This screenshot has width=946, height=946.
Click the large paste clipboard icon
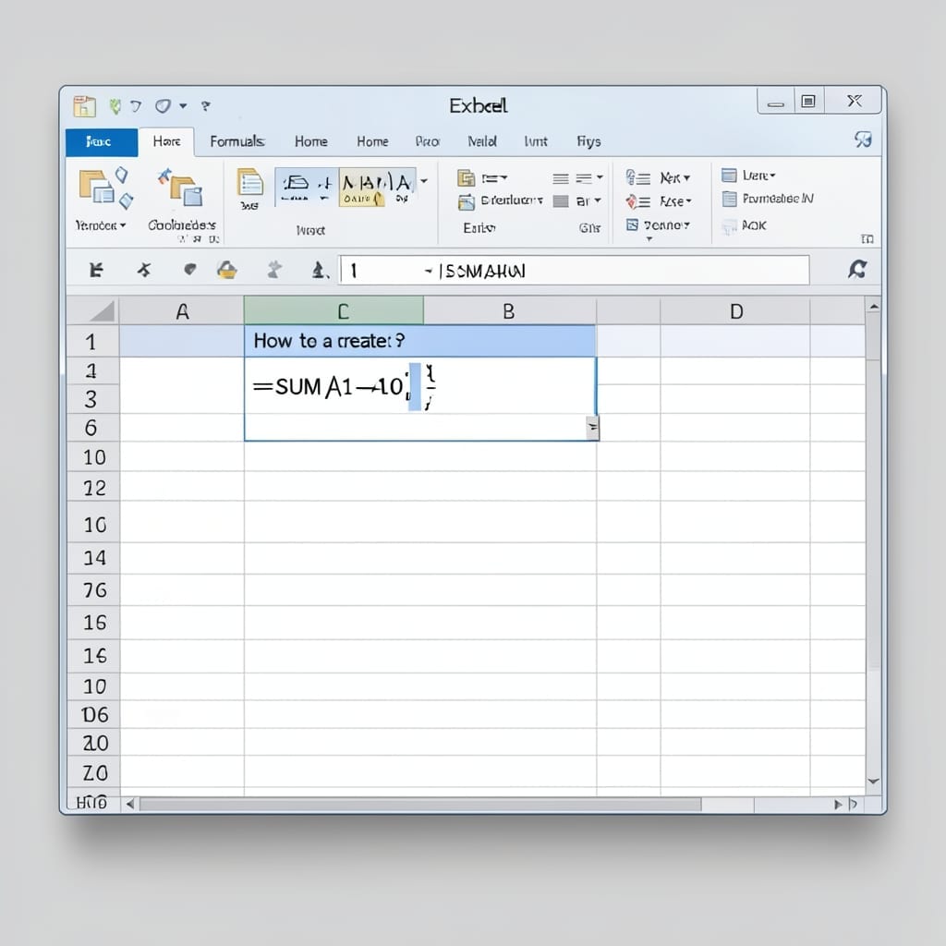coord(96,187)
